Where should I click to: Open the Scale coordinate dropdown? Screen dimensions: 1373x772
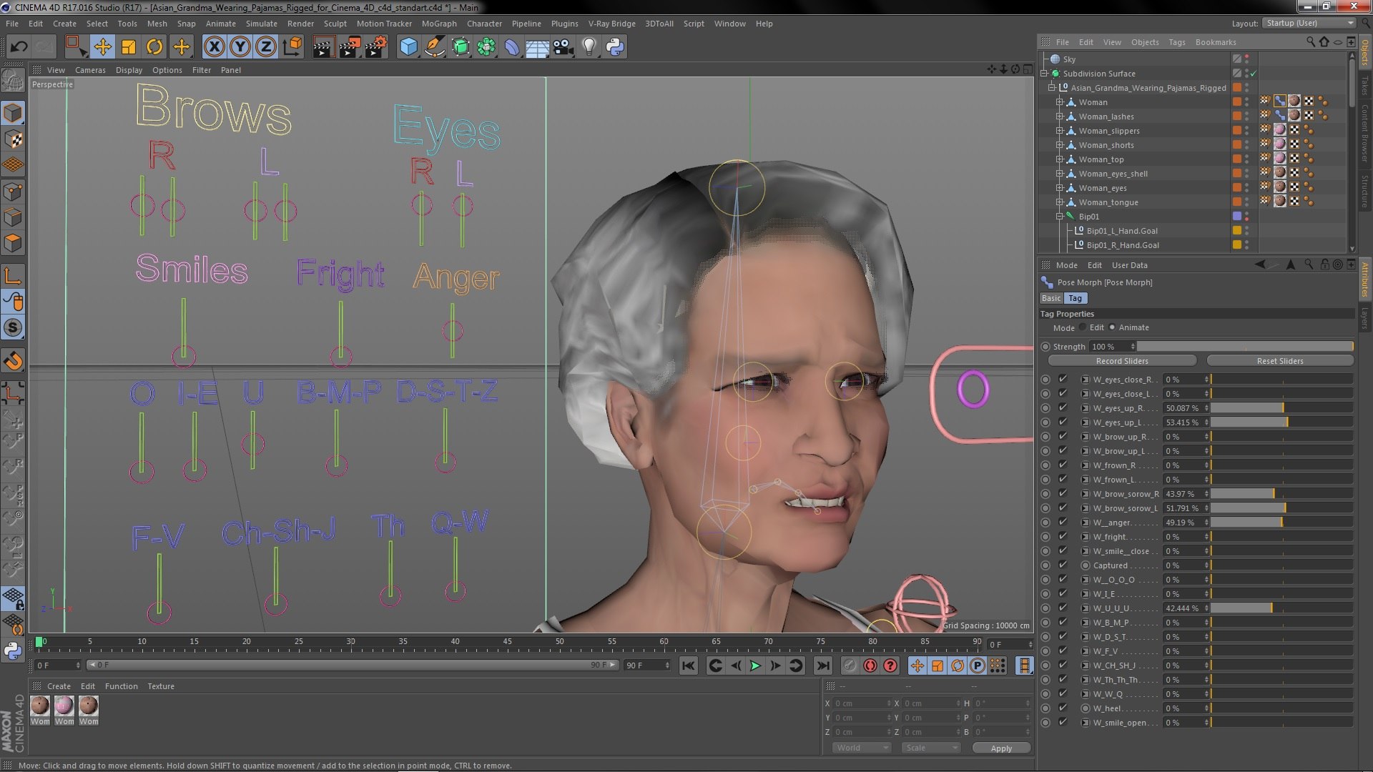coord(930,748)
